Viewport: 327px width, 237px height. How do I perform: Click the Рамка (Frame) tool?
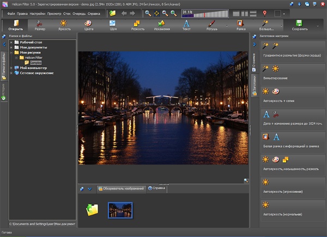pyautogui.click(x=241, y=25)
